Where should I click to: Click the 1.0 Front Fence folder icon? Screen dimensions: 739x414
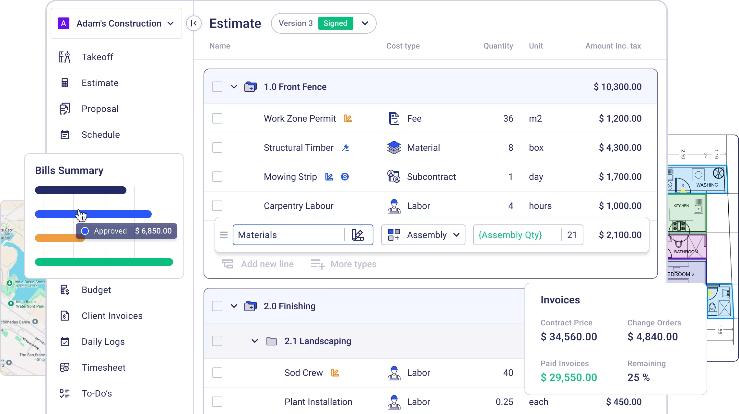250,87
